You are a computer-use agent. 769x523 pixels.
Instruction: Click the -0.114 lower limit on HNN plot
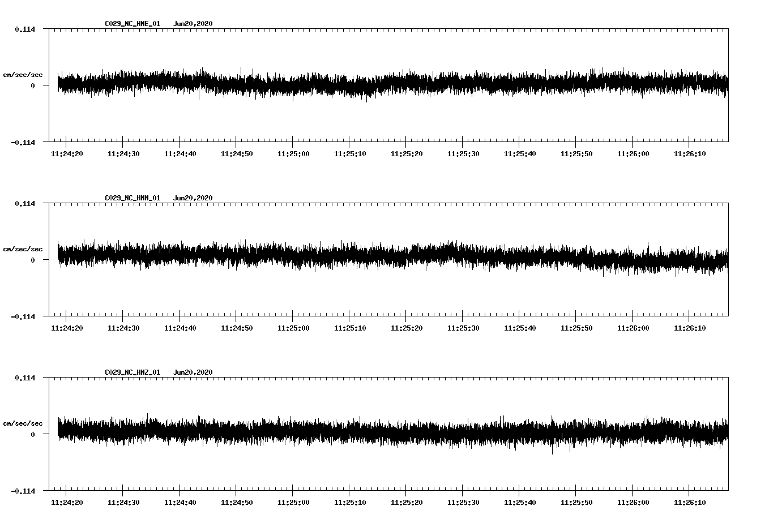coord(23,316)
